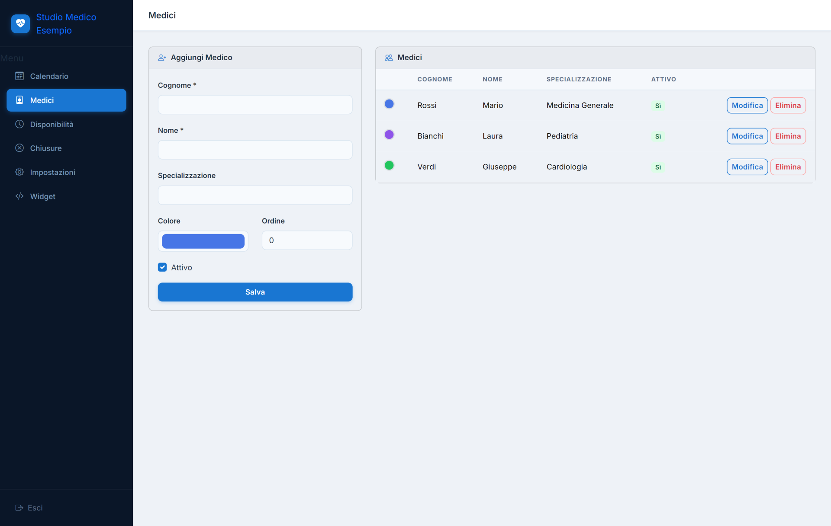The width and height of the screenshot is (831, 526).
Task: Click the blue color dot for Rossi
Action: pyautogui.click(x=389, y=104)
